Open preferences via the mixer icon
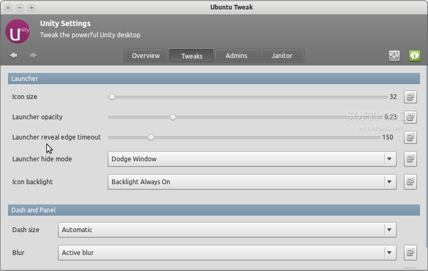The width and height of the screenshot is (428, 271). click(394, 56)
